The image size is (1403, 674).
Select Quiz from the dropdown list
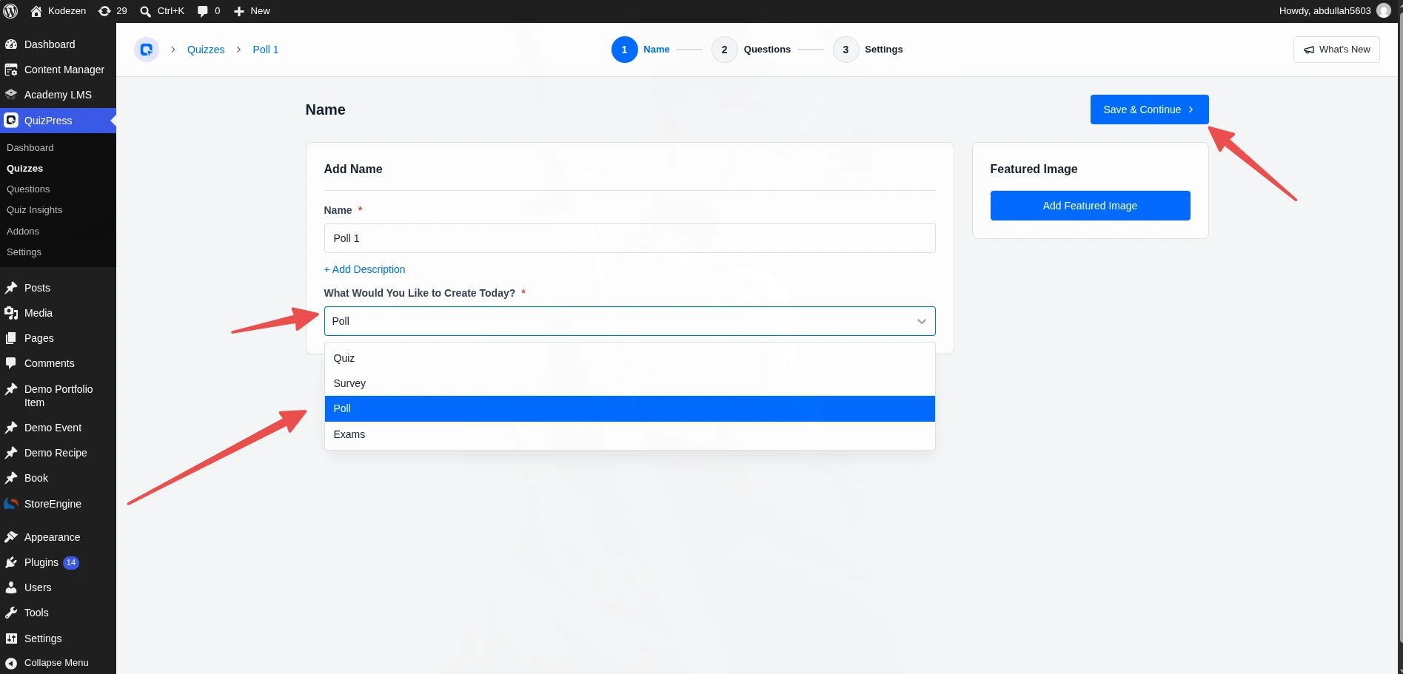pos(629,358)
